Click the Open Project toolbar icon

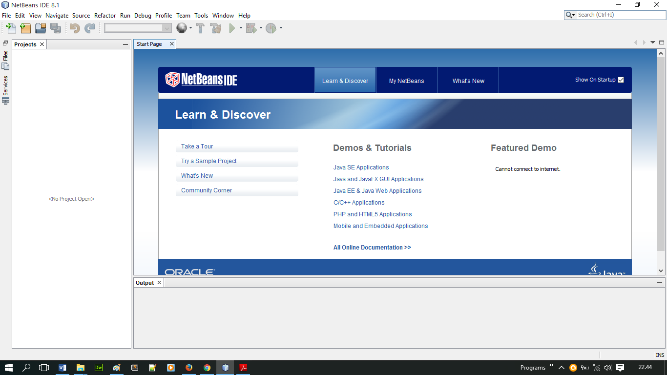pos(41,28)
